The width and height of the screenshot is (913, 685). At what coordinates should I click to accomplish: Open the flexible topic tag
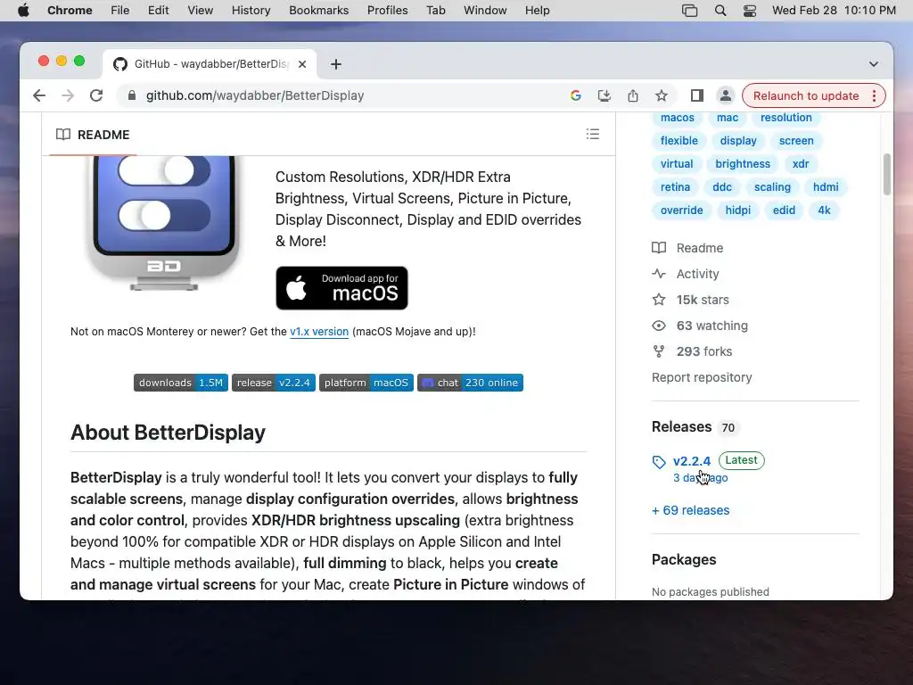coord(679,140)
